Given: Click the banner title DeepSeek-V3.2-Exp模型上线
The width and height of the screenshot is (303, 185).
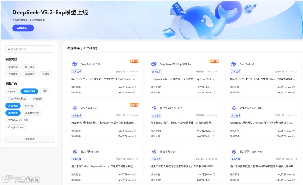Looking at the screenshot, I should [50, 12].
